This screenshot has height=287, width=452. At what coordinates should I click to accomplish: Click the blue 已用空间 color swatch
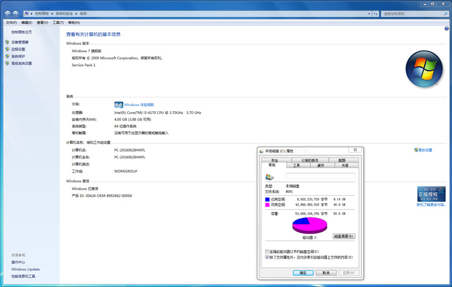(267, 199)
